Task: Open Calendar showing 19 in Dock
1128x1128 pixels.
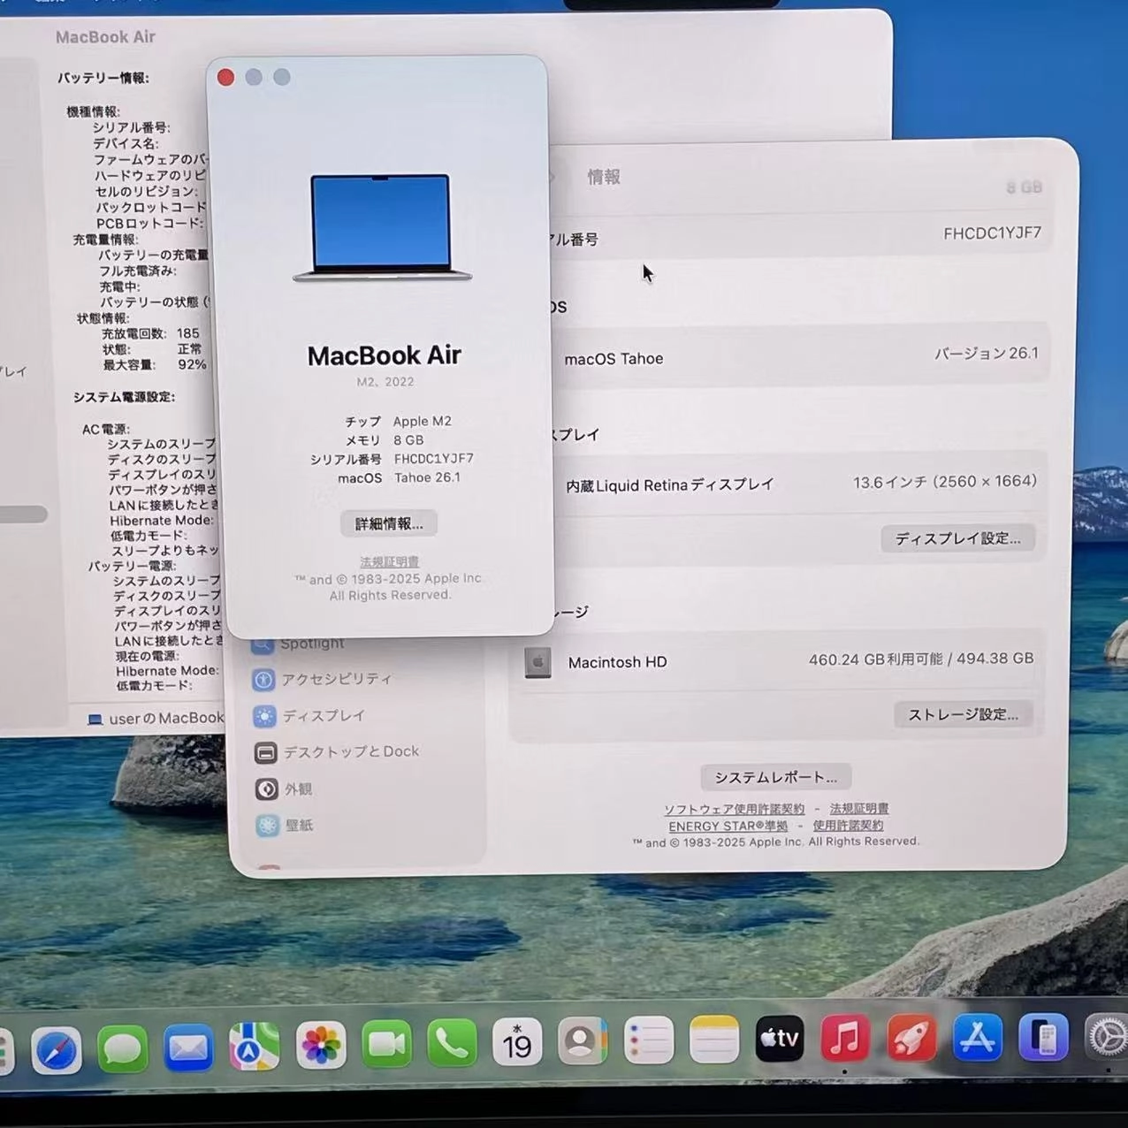Action: (x=517, y=1042)
